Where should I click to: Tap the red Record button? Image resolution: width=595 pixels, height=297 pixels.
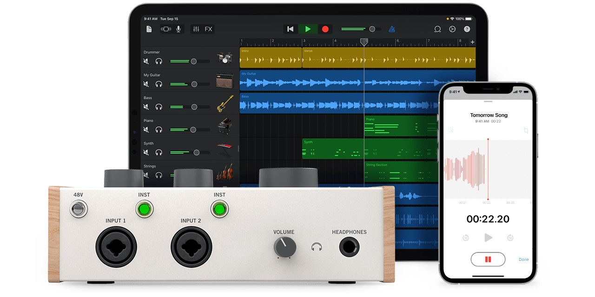tap(325, 29)
